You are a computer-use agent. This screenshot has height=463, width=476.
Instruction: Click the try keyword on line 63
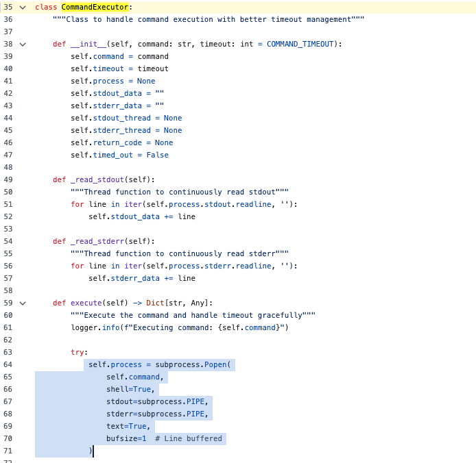click(78, 352)
